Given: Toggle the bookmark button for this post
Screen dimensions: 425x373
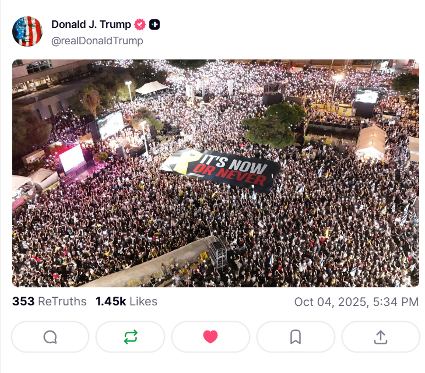Looking at the screenshot, I should tap(296, 337).
